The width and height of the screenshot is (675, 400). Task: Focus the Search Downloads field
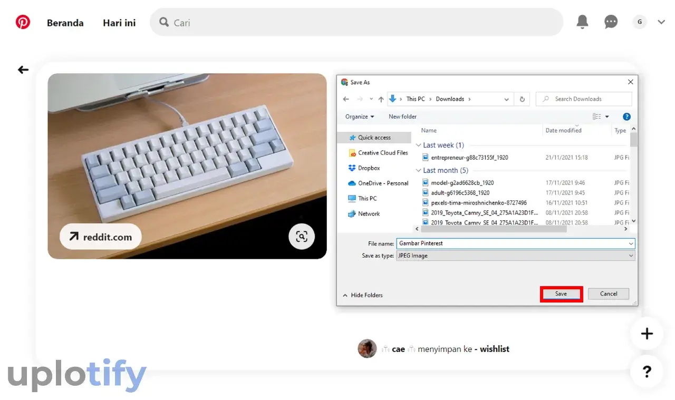(584, 99)
